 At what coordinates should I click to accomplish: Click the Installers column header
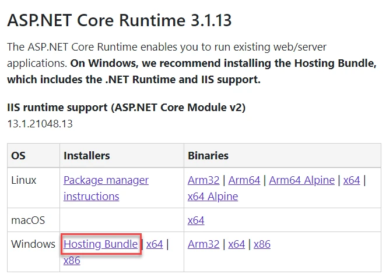tap(87, 156)
